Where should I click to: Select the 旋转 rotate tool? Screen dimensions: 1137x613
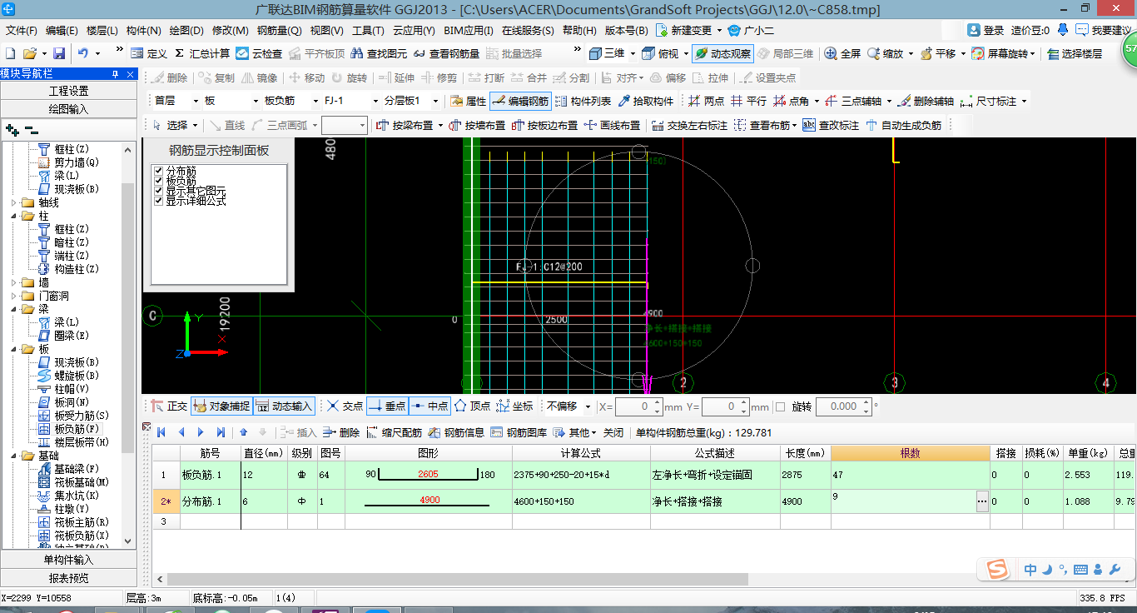(348, 77)
